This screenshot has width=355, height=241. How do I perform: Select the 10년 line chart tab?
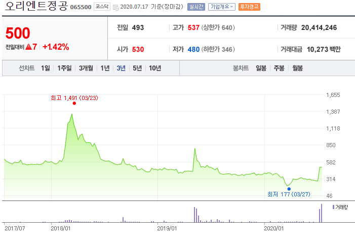click(x=155, y=68)
